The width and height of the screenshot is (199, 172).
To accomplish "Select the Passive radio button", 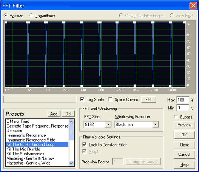I will click(x=6, y=16).
